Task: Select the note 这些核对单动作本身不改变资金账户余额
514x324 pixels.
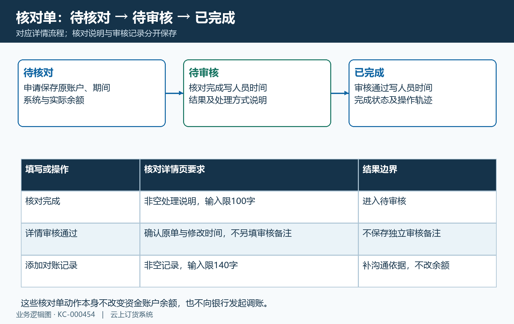Action: (x=99, y=303)
